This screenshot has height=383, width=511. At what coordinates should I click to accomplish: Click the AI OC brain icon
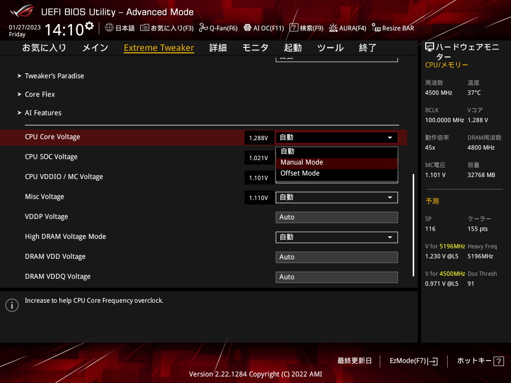(248, 28)
